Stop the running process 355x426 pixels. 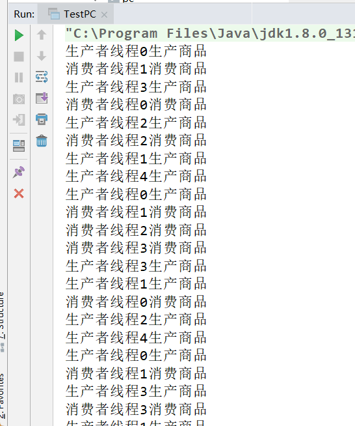tap(19, 57)
